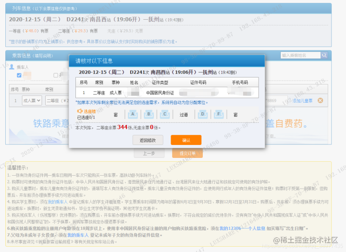Select seat B in the seat picker
Image resolution: width=346 pixels, height=252 pixels.
point(148,114)
